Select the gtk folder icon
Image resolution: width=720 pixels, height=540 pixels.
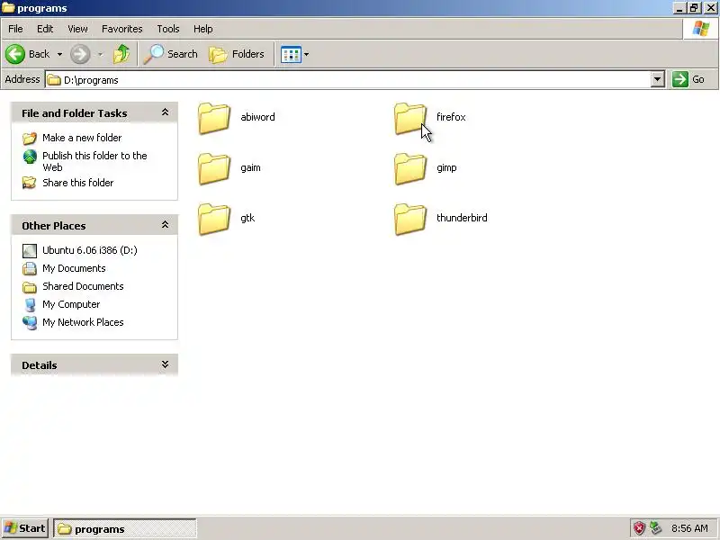[x=214, y=220]
